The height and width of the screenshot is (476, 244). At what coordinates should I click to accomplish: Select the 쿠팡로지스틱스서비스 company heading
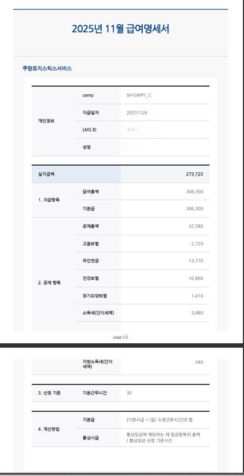(47, 69)
